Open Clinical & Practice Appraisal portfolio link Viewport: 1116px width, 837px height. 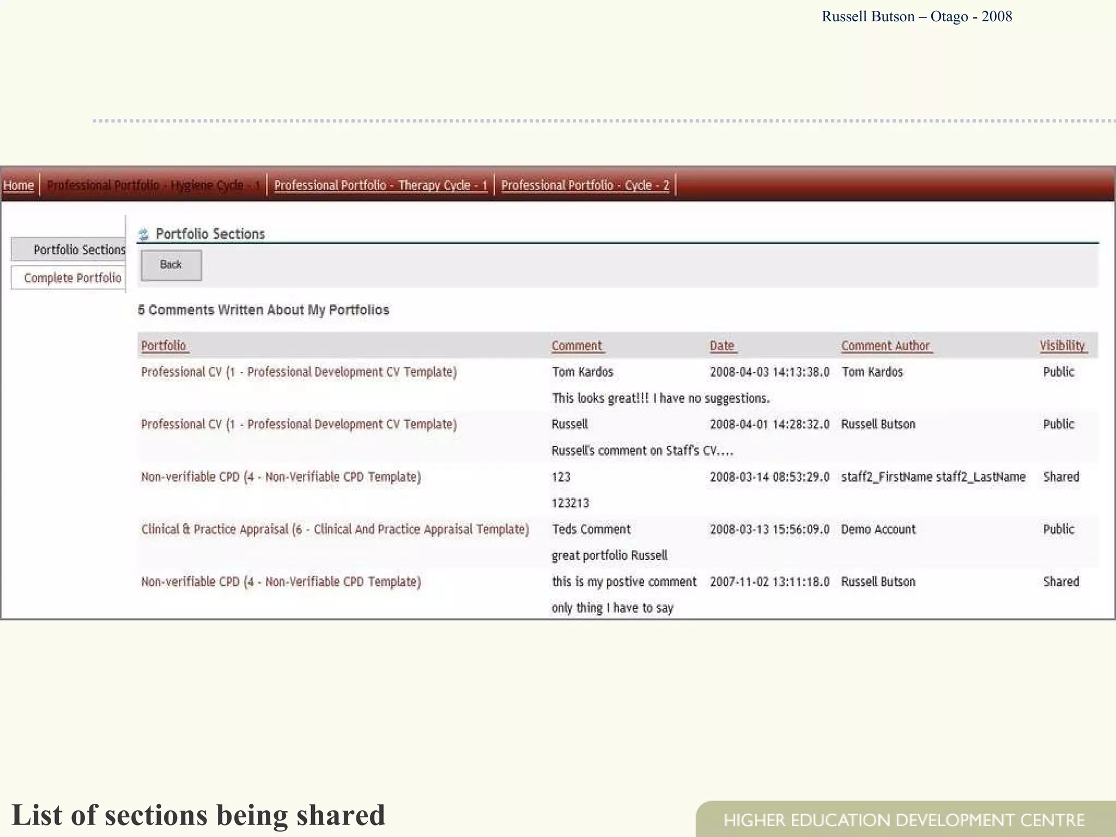pos(335,529)
